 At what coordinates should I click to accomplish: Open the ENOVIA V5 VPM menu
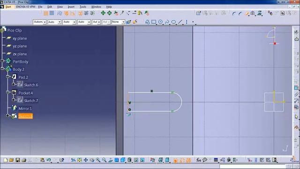tap(25, 7)
